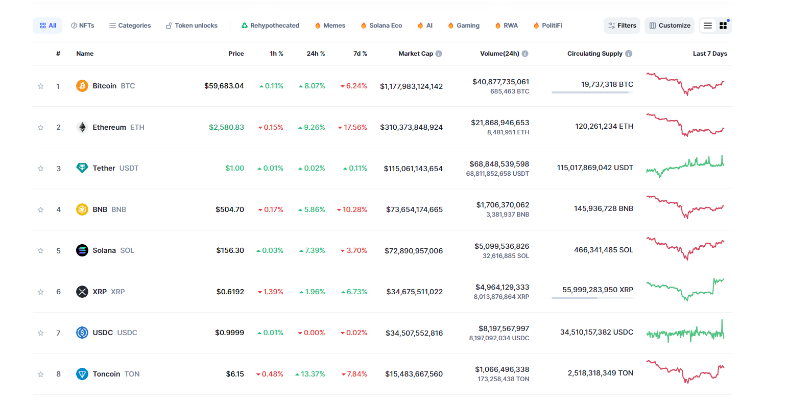Open the Token unlocks tab
The image size is (788, 400).
pos(192,26)
